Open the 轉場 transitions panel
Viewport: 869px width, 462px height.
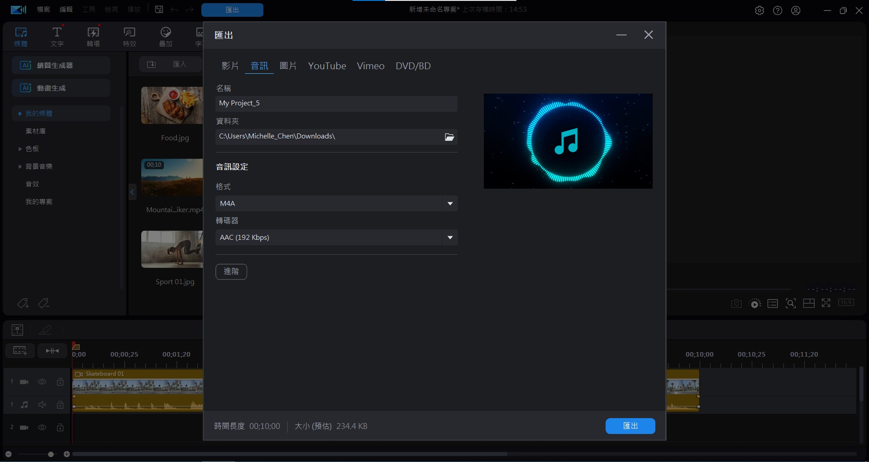click(x=93, y=36)
